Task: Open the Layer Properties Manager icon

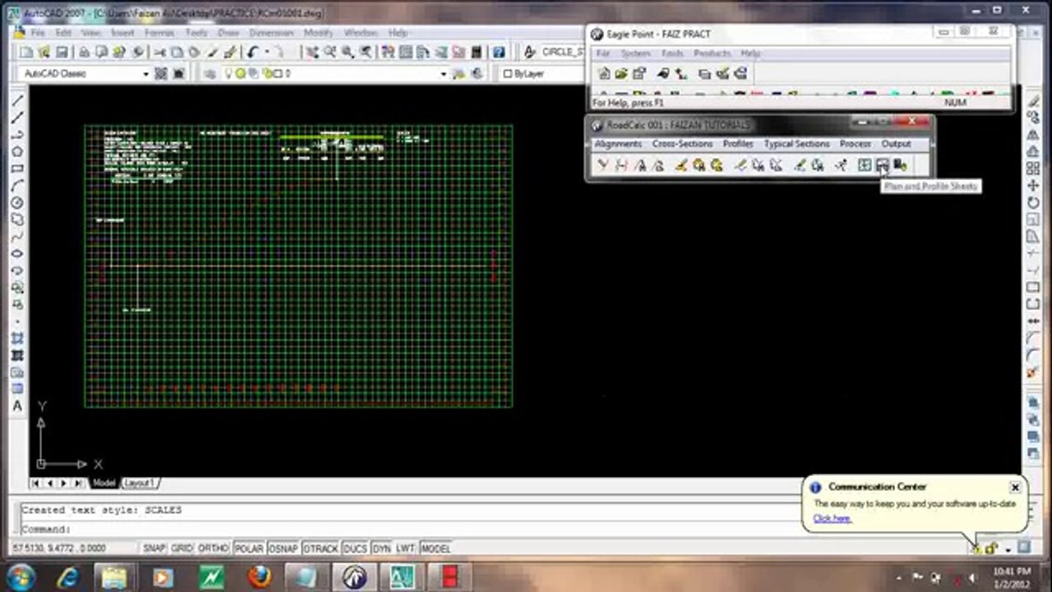Action: [x=210, y=74]
